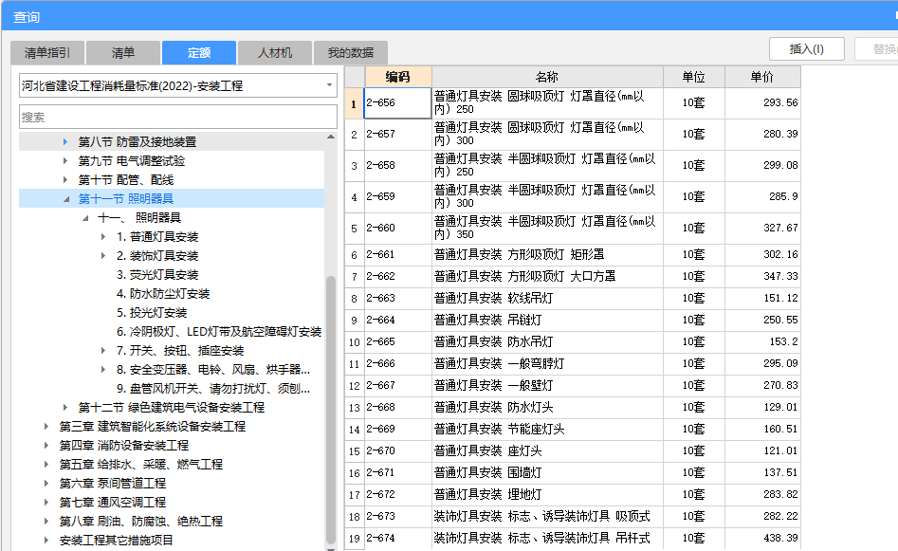Screen dimensions: 898x551
Task: Expand 第四章 消防设备安装工程 node
Action: (x=46, y=445)
